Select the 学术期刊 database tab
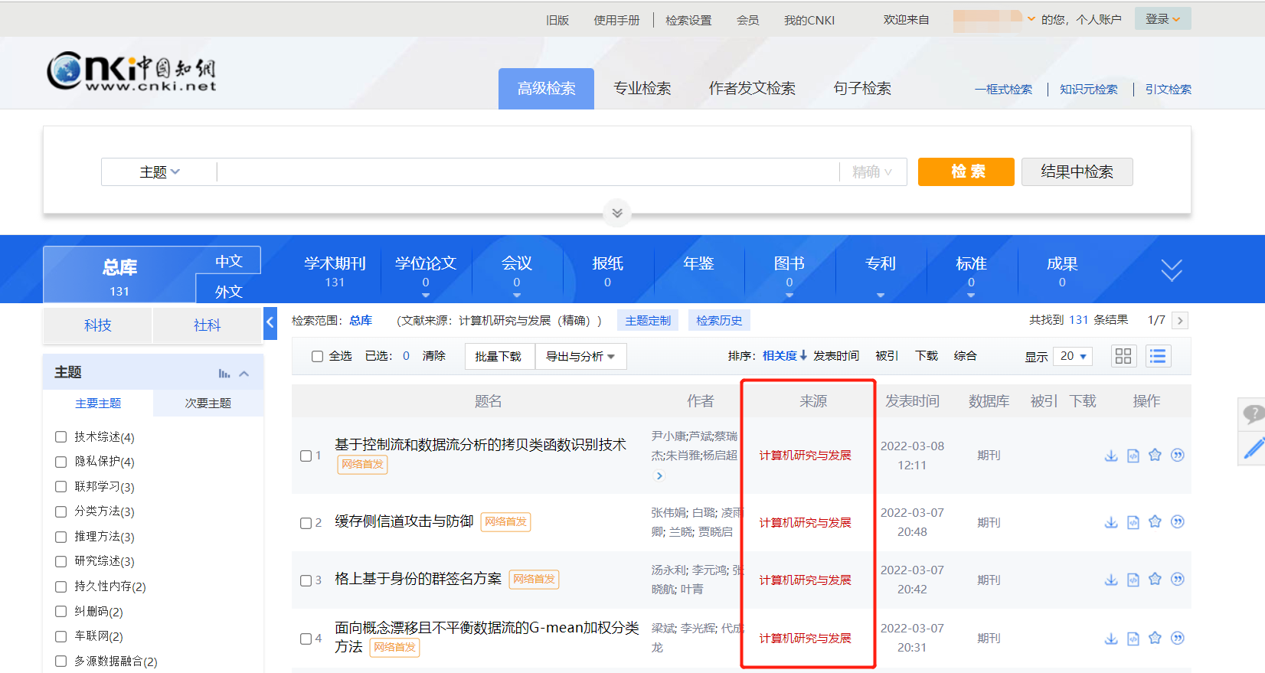 click(x=335, y=271)
